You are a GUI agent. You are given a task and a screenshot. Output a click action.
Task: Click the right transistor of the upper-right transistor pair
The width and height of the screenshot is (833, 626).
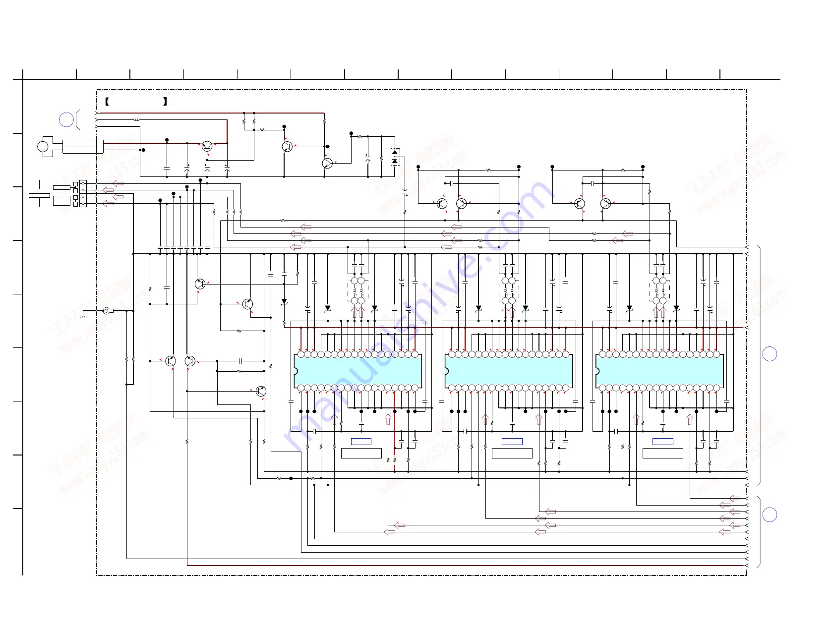606,204
